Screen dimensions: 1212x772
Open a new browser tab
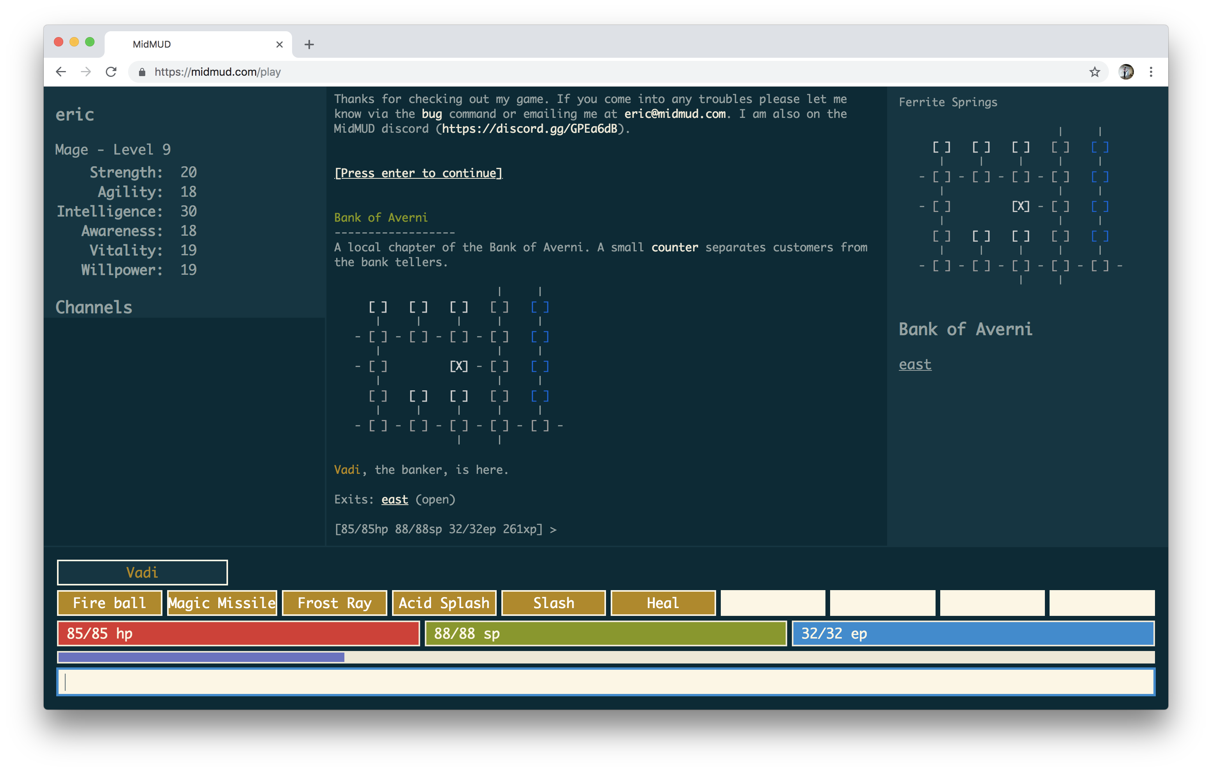pyautogui.click(x=309, y=44)
